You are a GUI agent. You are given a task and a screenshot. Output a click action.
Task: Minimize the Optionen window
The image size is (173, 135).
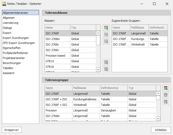(x=142, y=4)
